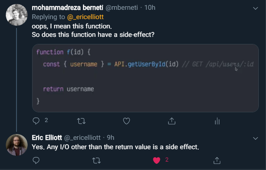Retweet Eric Elliott's reply
Image resolution: width=266 pixels, height=170 pixels.
click(96, 161)
